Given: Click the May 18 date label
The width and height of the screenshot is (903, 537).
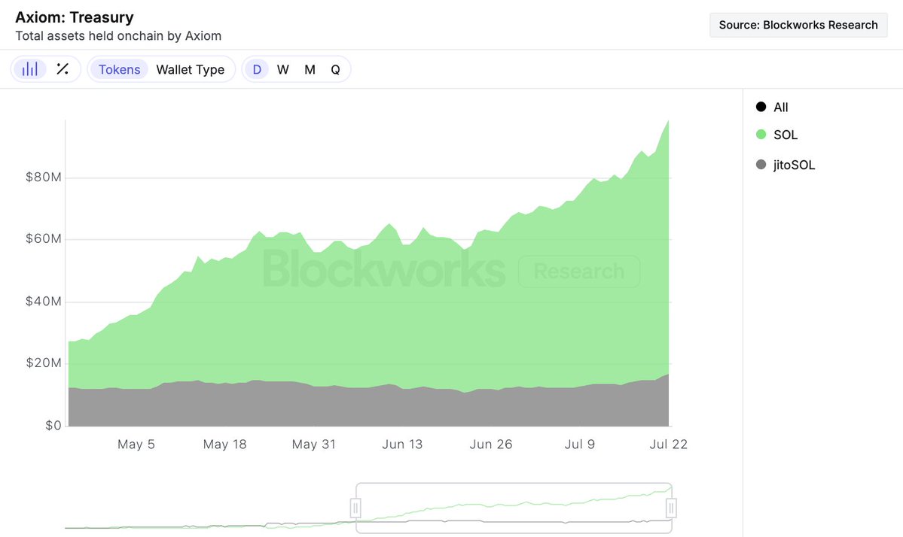Looking at the screenshot, I should [224, 444].
